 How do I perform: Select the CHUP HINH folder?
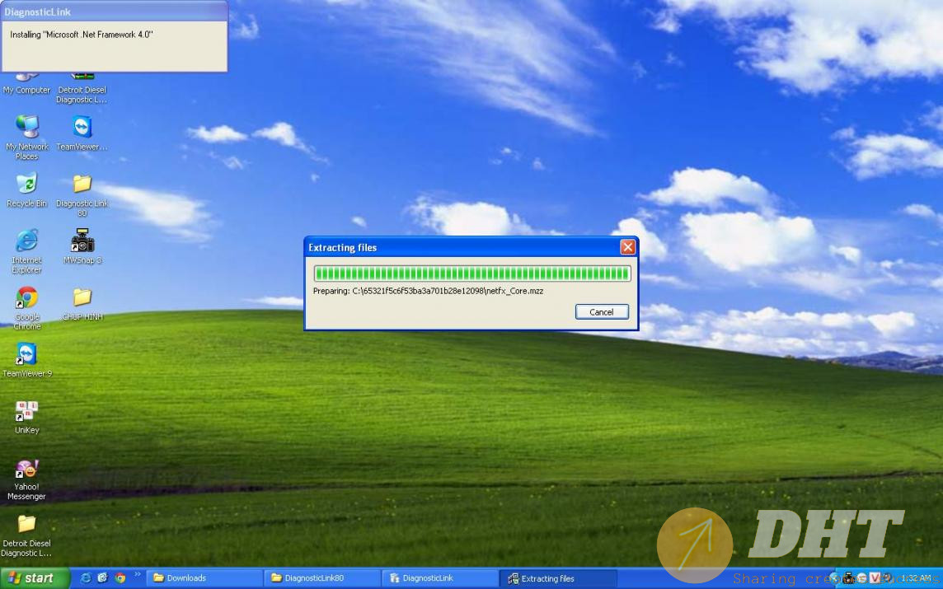(x=82, y=298)
